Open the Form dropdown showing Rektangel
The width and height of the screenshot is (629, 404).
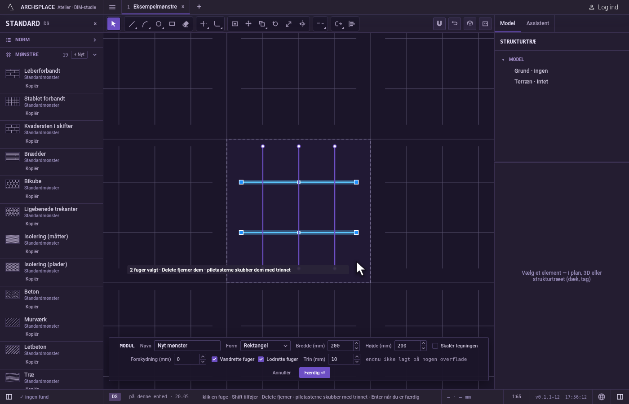[266, 346]
